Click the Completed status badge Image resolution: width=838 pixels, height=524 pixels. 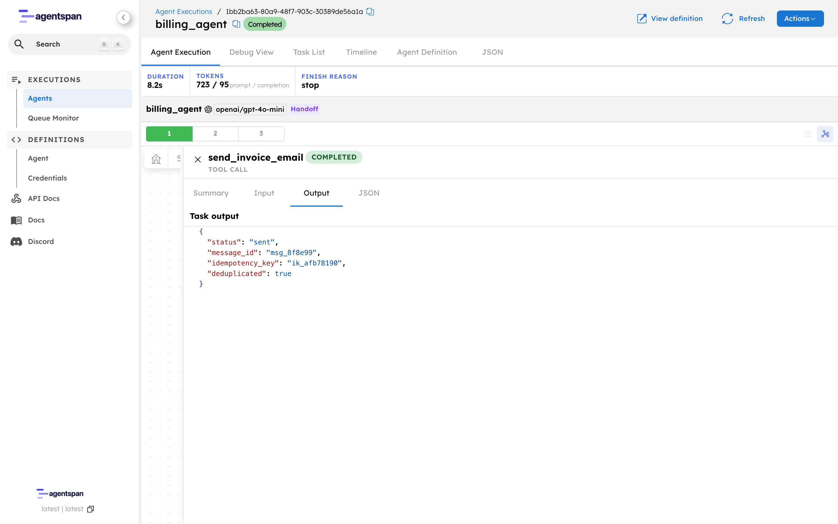coord(264,24)
